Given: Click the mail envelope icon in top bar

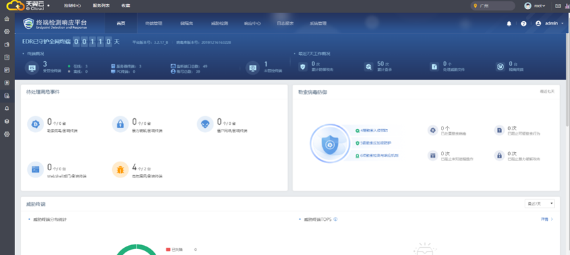Looking at the screenshot, I should [558, 6].
